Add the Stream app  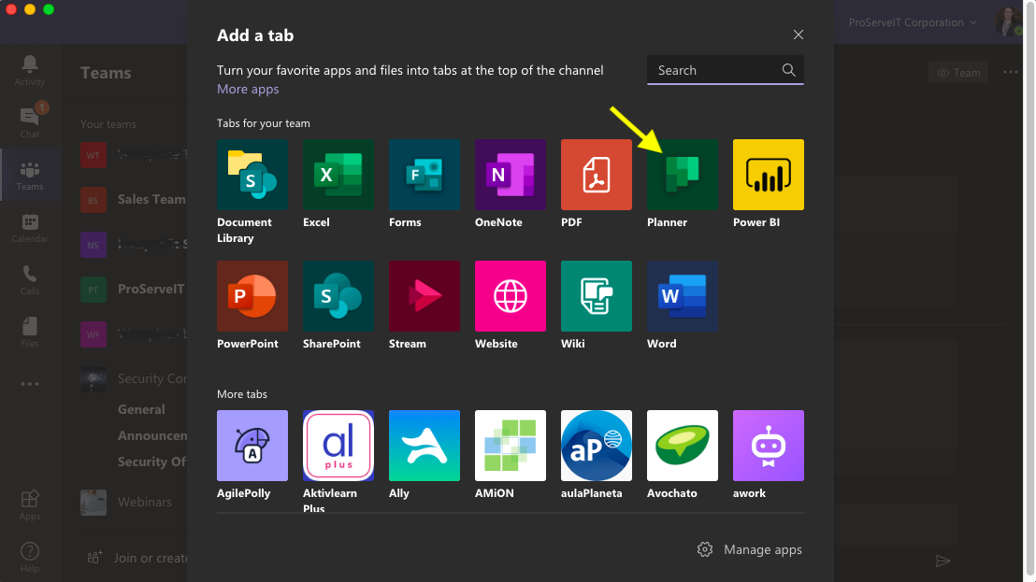(424, 296)
